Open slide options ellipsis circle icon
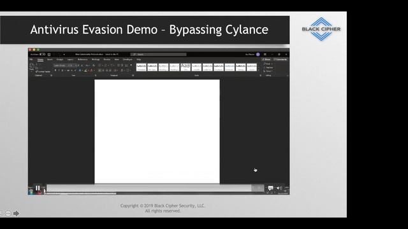408x229 pixels. (8, 214)
